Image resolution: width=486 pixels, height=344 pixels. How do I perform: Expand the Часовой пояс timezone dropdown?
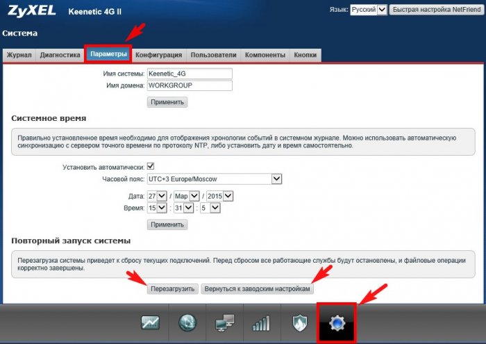[214, 179]
